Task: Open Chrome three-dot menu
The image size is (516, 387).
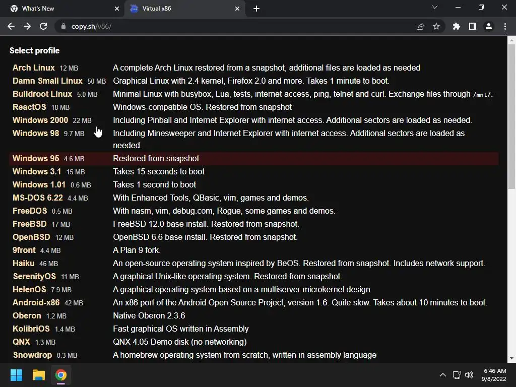Action: [505, 26]
